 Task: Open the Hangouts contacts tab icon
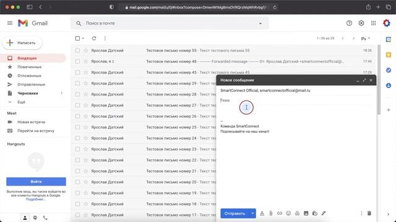click(x=25, y=218)
